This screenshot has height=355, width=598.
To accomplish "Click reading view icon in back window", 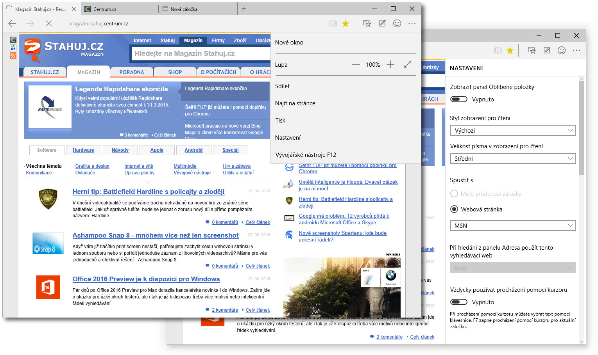I will (498, 50).
